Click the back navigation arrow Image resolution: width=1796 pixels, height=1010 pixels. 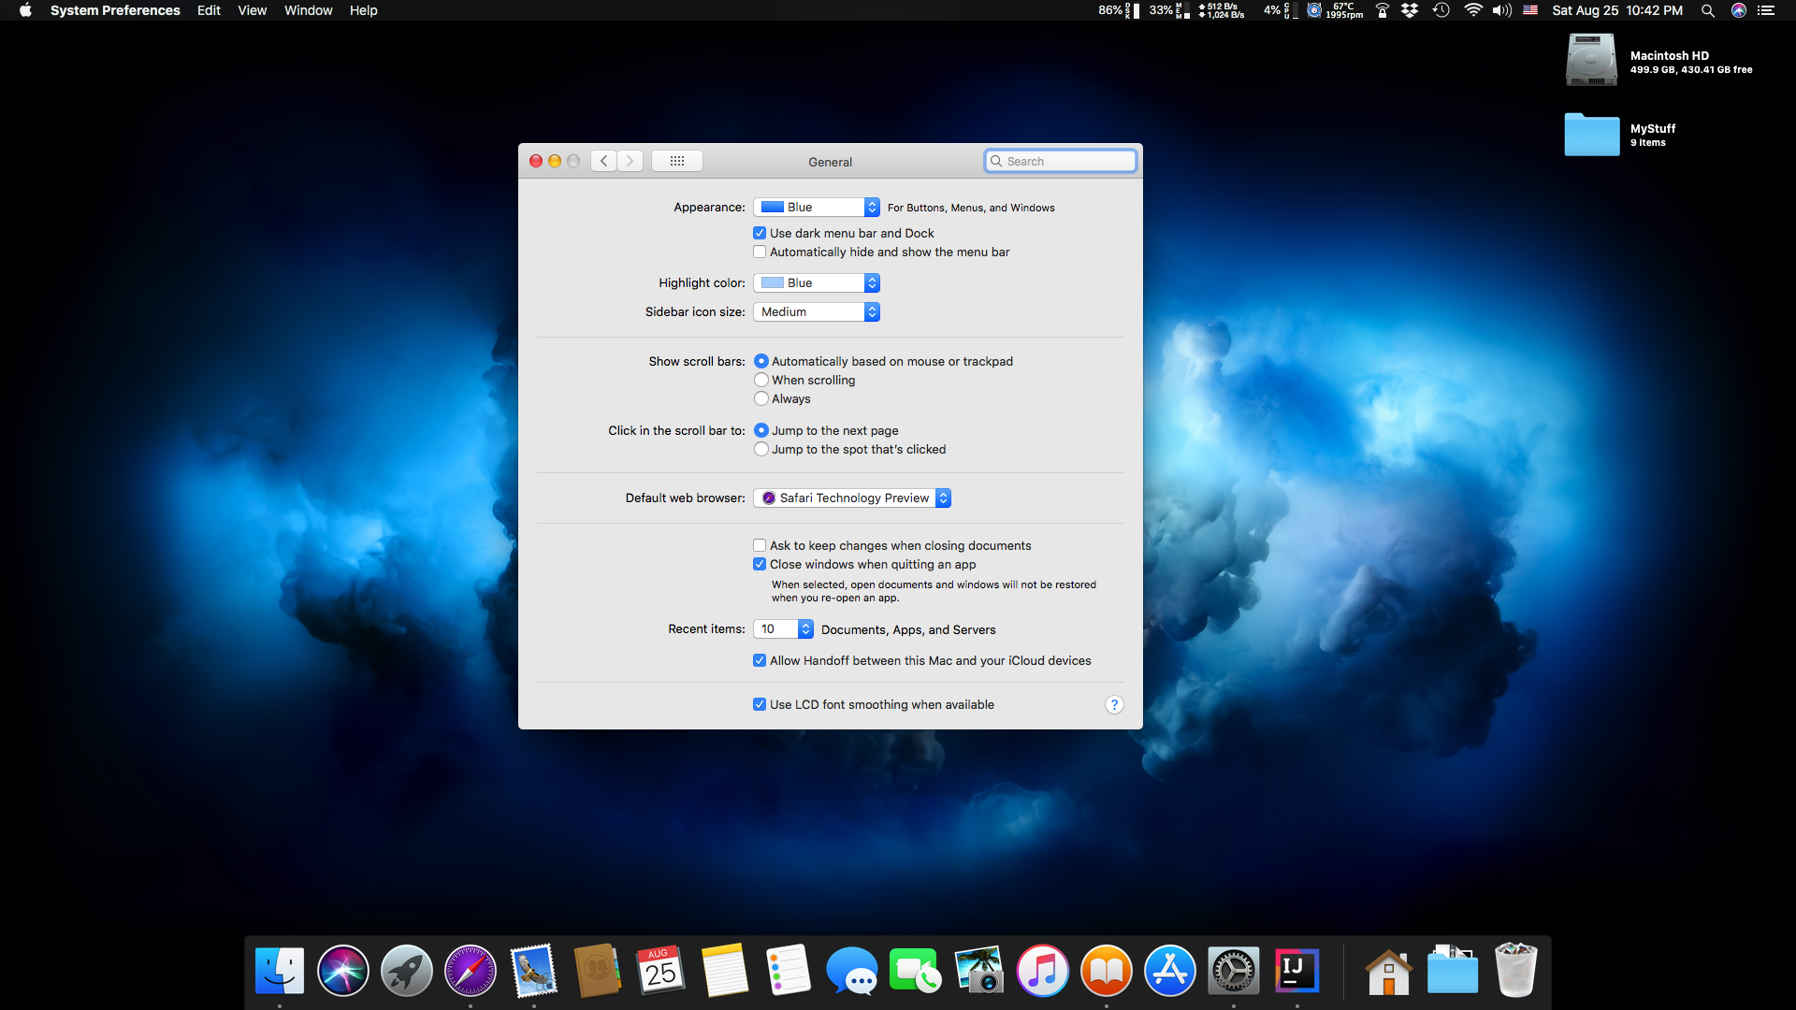point(604,161)
